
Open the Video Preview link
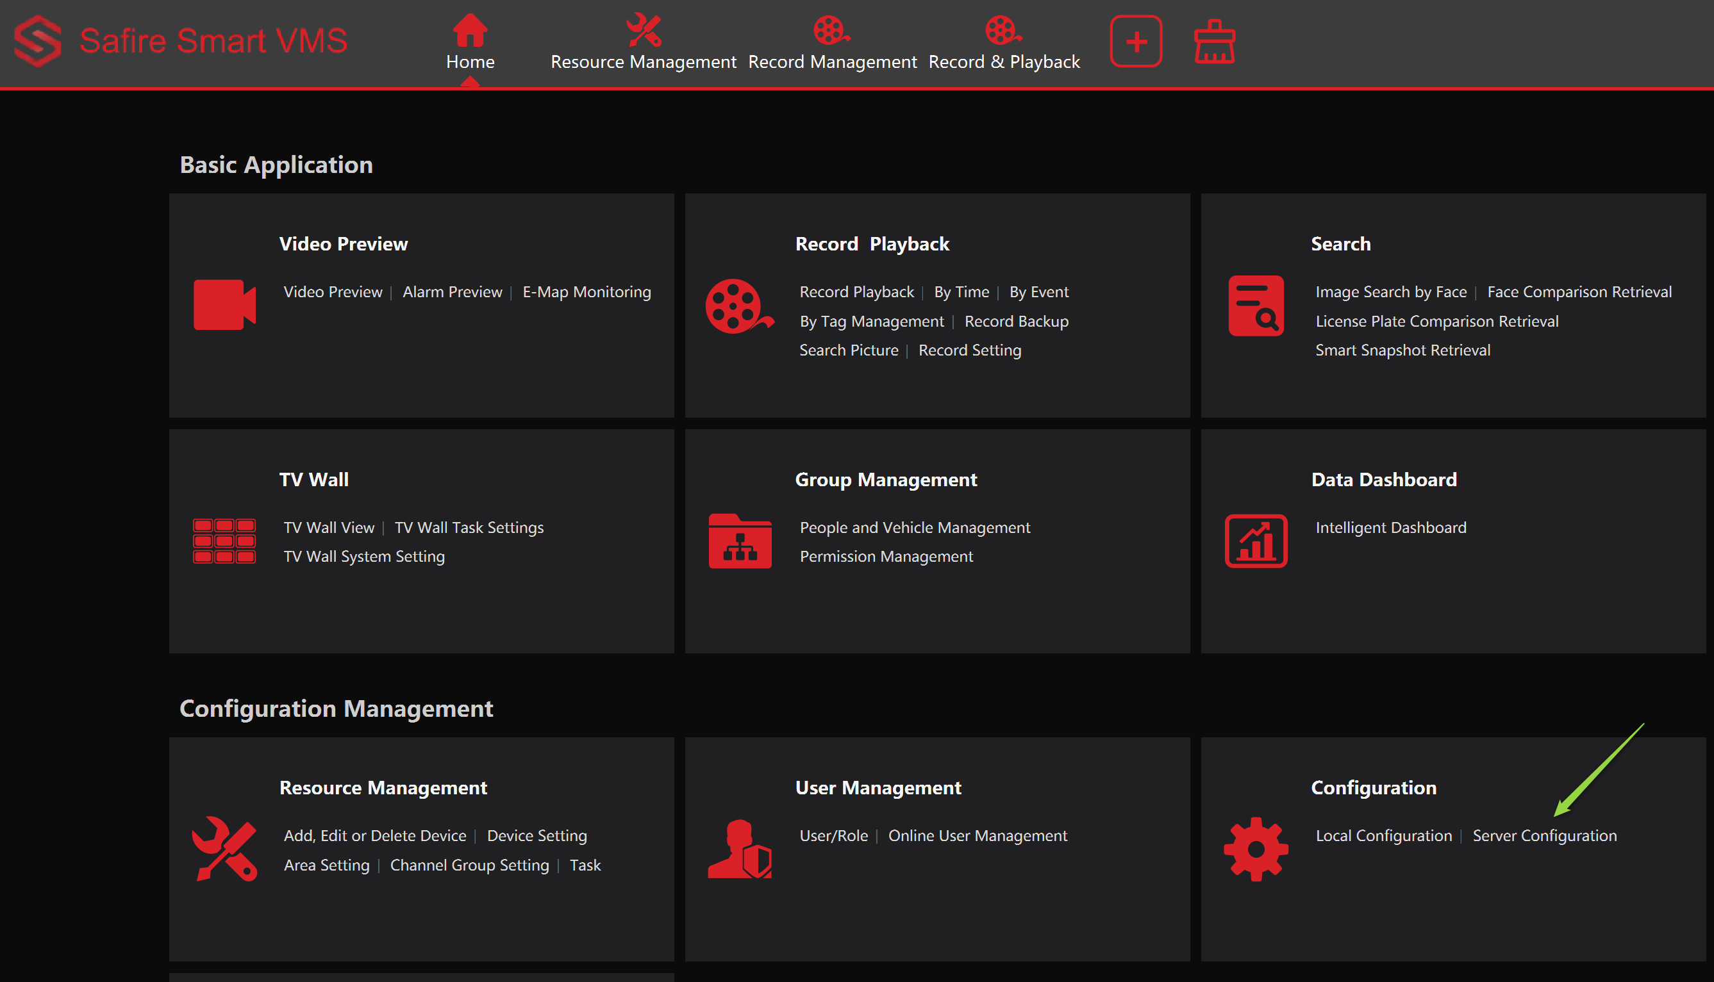pyautogui.click(x=333, y=292)
